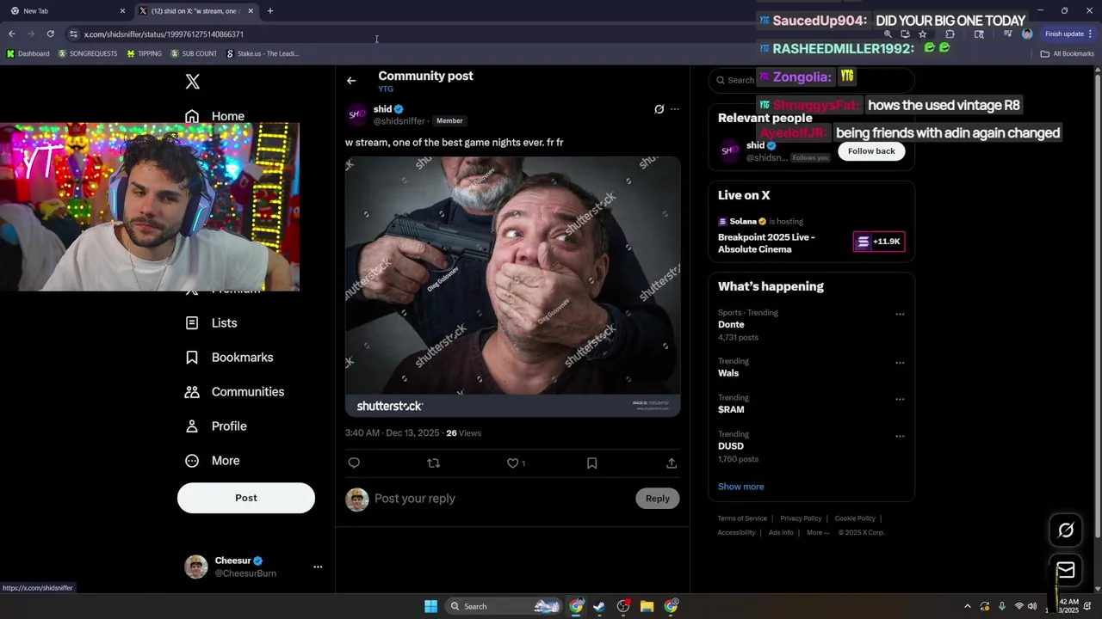
Task: Repost with the repost icon
Action: point(434,463)
